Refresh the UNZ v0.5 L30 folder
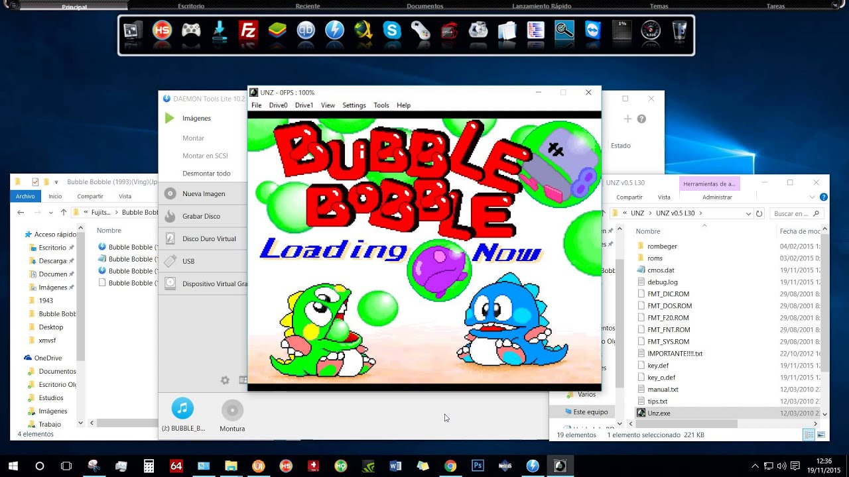849x477 pixels. [x=759, y=213]
